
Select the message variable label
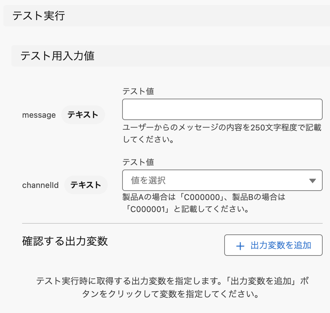39,115
